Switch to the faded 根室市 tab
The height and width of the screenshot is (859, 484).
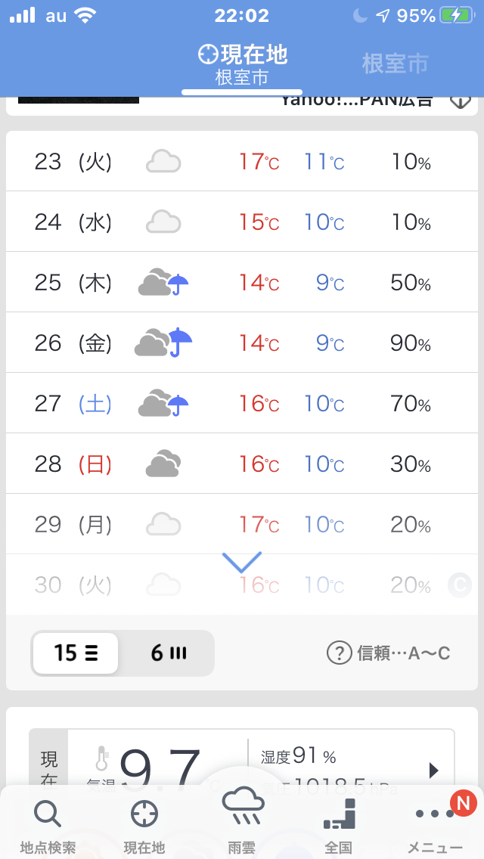pos(395,64)
